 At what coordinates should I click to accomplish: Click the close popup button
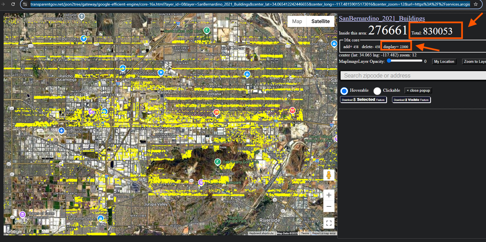(418, 91)
